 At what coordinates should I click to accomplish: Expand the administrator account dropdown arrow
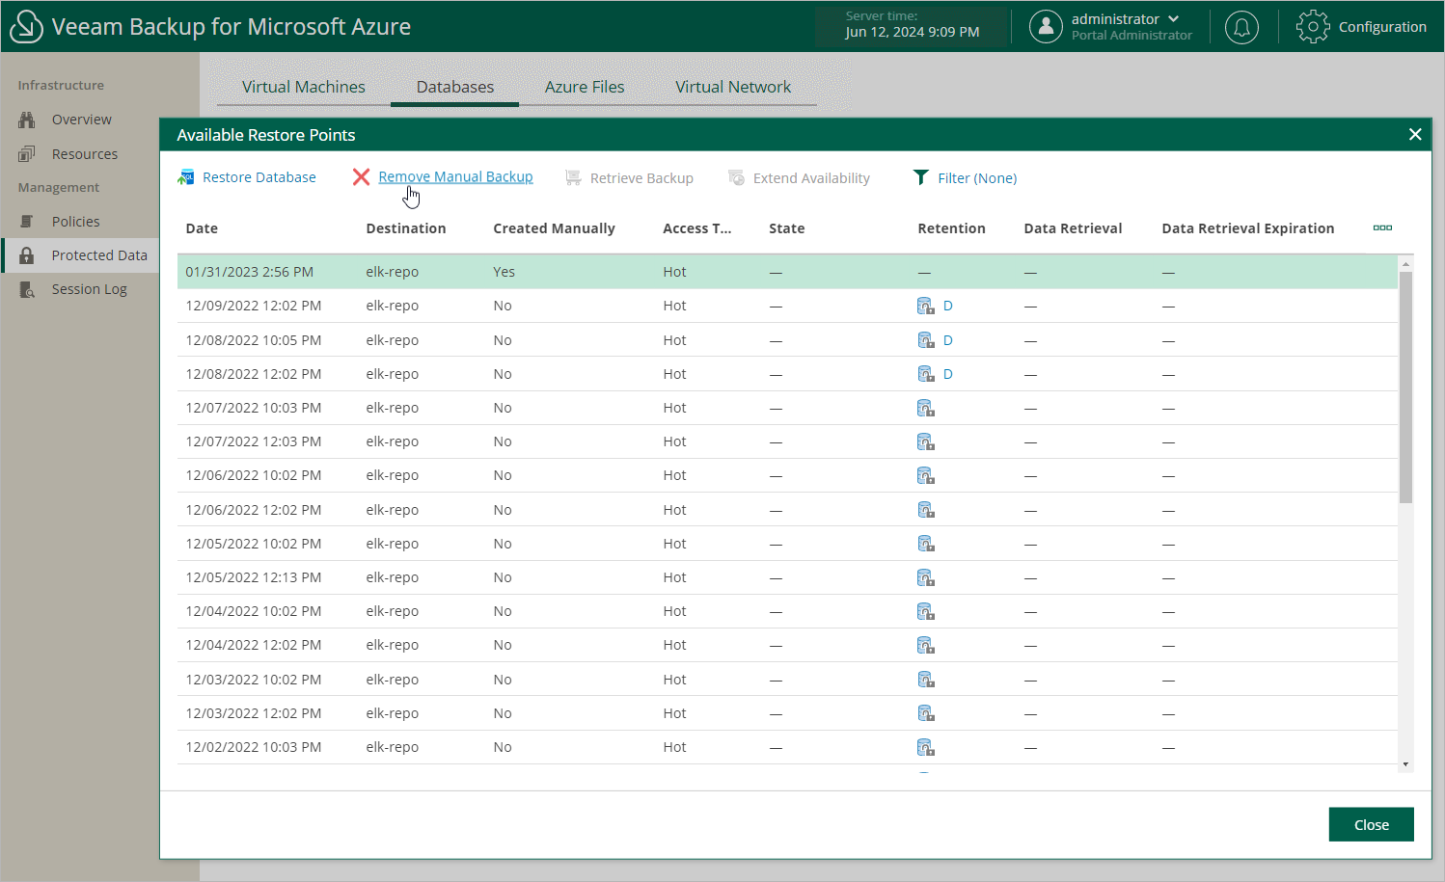1174,19
